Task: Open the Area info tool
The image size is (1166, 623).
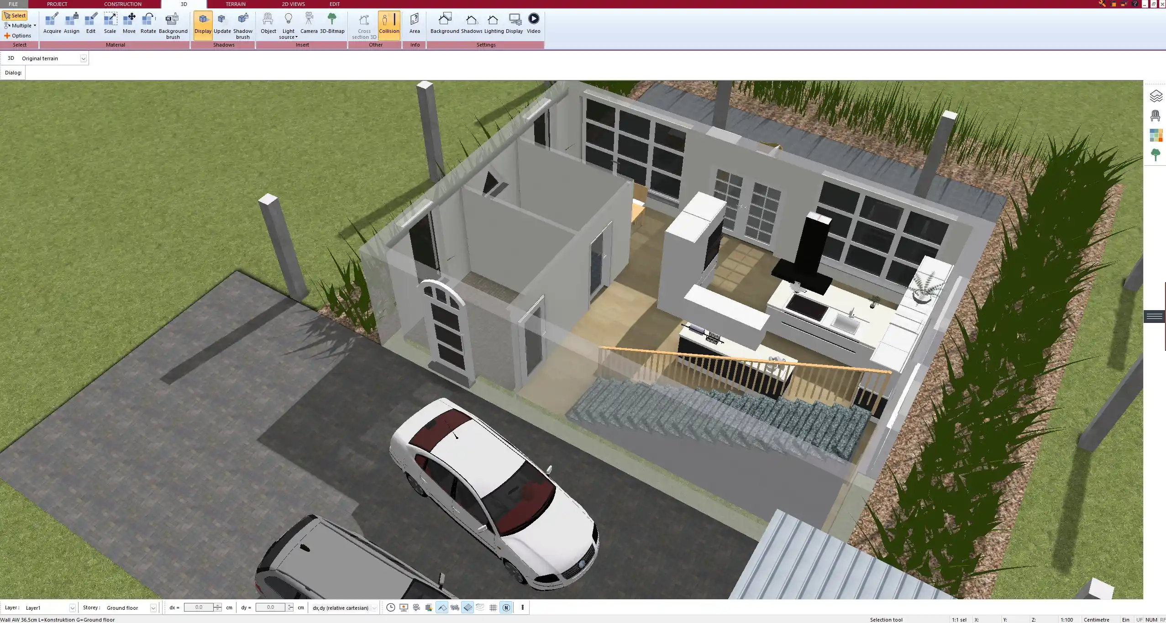Action: pyautogui.click(x=415, y=23)
